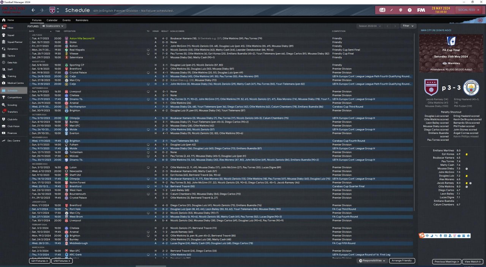Click the circle marker beside Sat, 3/2/2024
Image resolution: width=486 pixels, height=267 pixels.
pos(30,228)
